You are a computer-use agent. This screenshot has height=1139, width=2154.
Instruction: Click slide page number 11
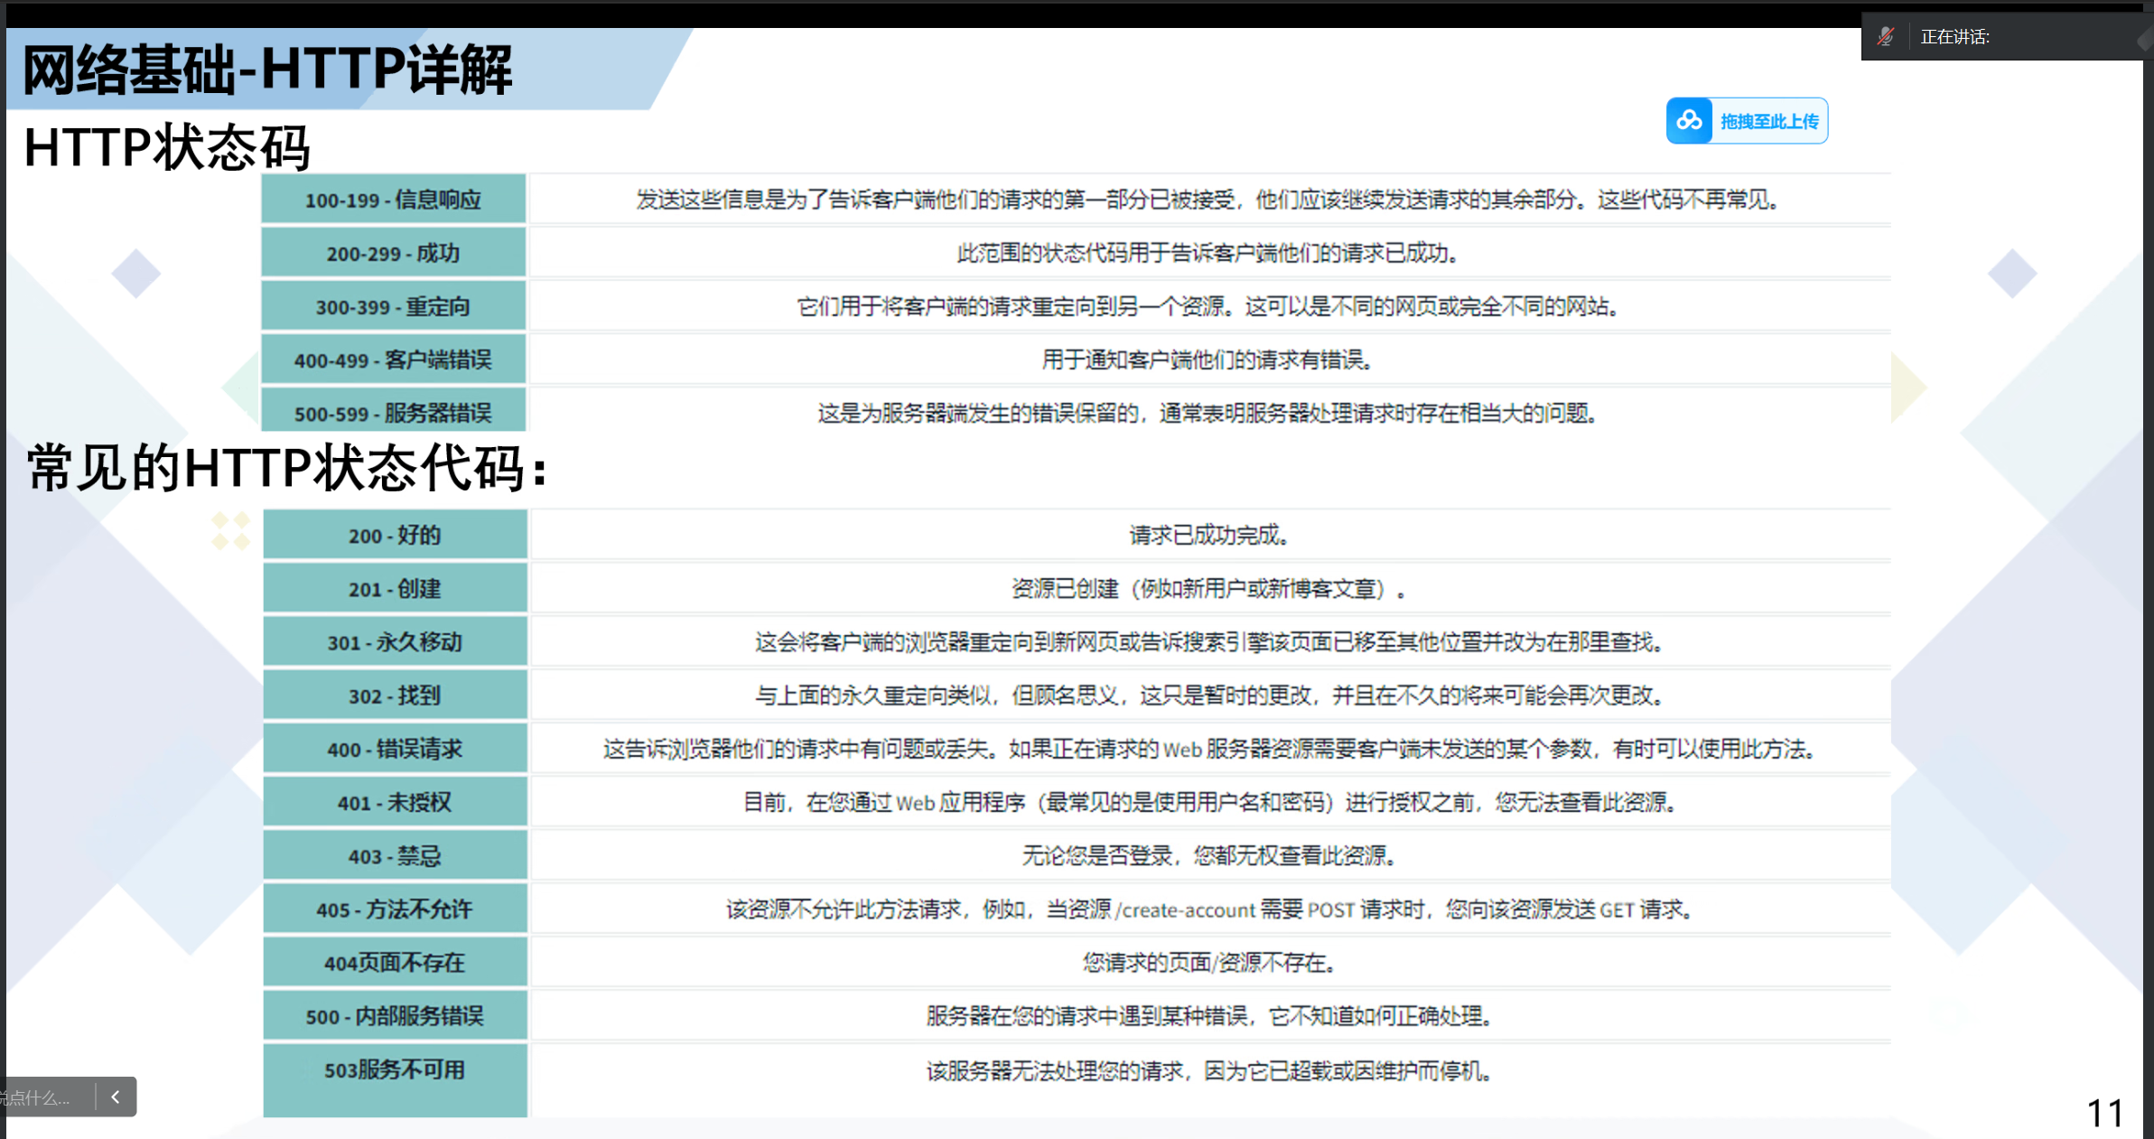pyautogui.click(x=2104, y=1113)
